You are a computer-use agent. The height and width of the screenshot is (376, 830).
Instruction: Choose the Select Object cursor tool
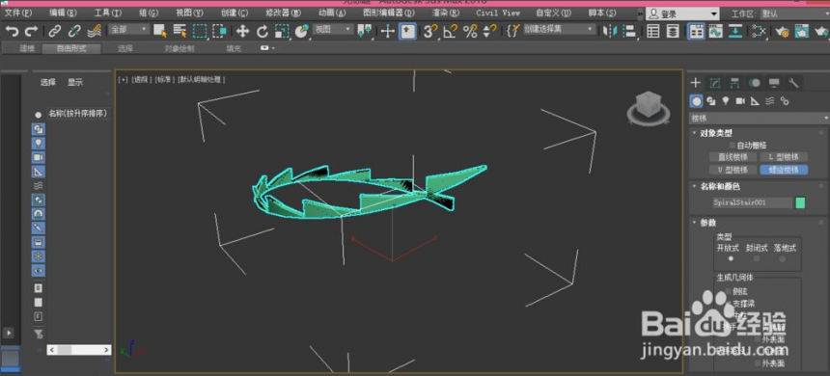160,31
